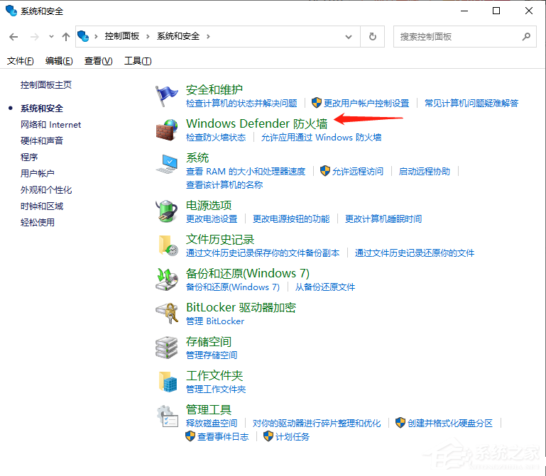The height and width of the screenshot is (476, 546).
Task: Click the Security and Maintenance flag icon
Action: (167, 96)
